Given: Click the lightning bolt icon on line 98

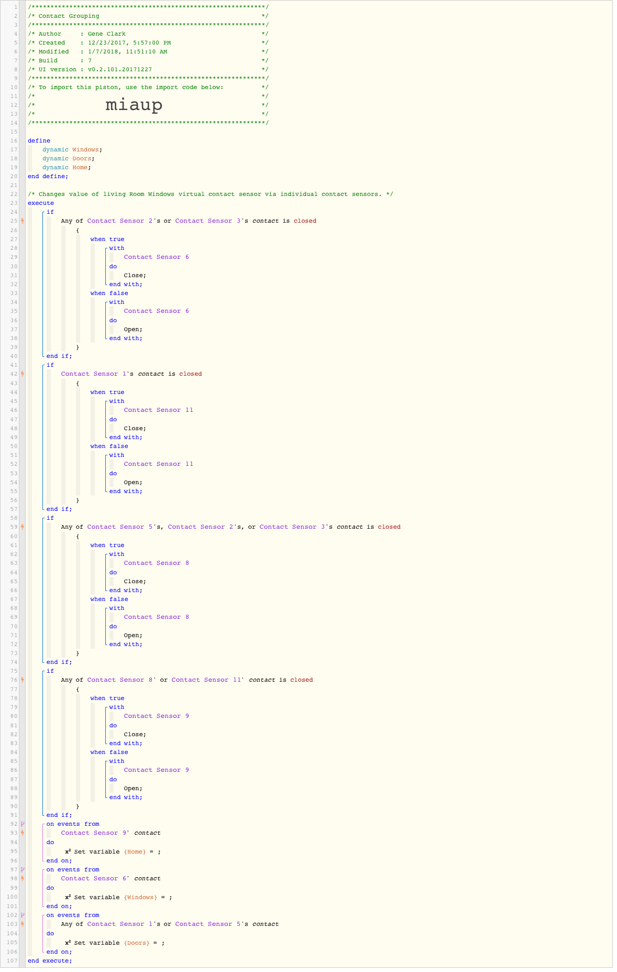Looking at the screenshot, I should pyautogui.click(x=23, y=879).
